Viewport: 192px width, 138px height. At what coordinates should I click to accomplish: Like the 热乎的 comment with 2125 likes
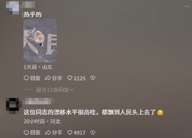pyautogui.click(x=70, y=78)
